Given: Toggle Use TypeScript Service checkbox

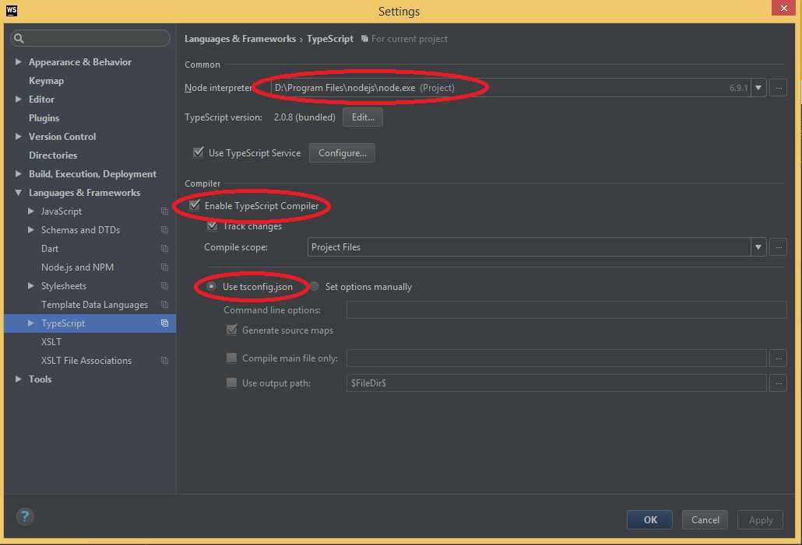Looking at the screenshot, I should click(199, 152).
